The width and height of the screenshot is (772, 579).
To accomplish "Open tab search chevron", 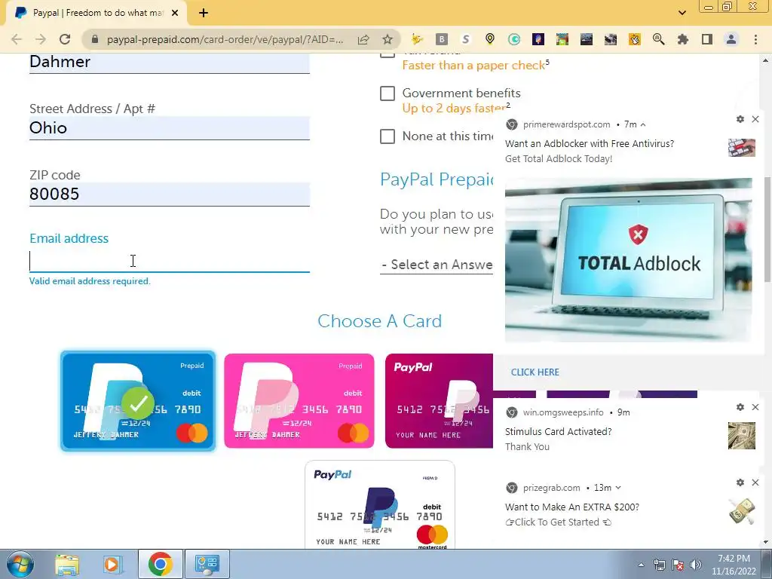I will tap(682, 13).
